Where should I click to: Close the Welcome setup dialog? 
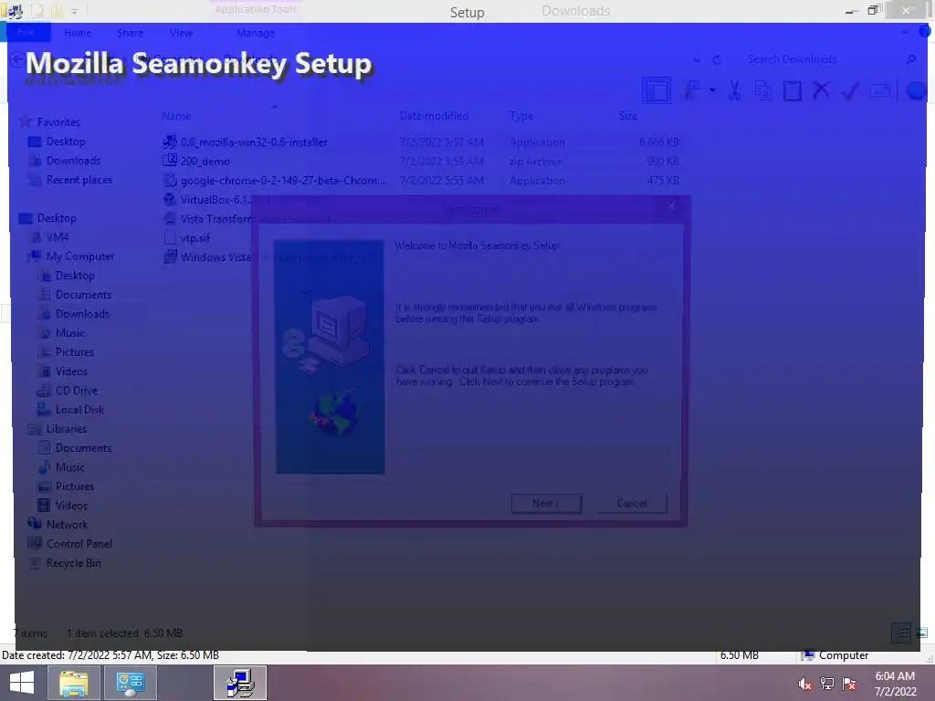click(x=671, y=206)
